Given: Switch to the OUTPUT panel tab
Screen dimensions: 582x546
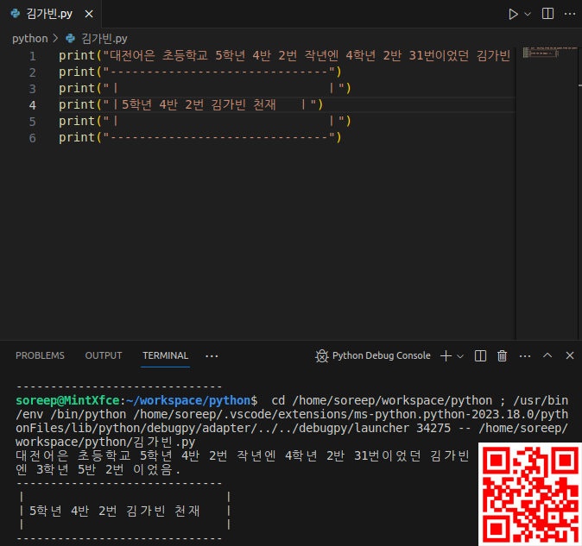Looking at the screenshot, I should pos(104,355).
